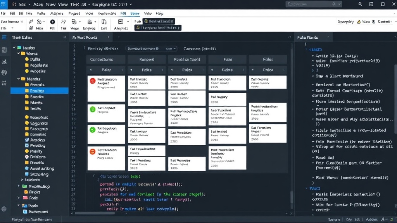
Task: Click the green icon on Fatl eoction card
Action: pyautogui.click(x=93, y=130)
